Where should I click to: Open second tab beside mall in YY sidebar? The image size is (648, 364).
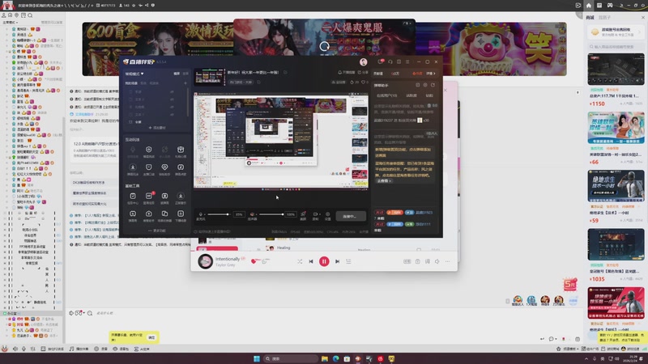click(604, 17)
